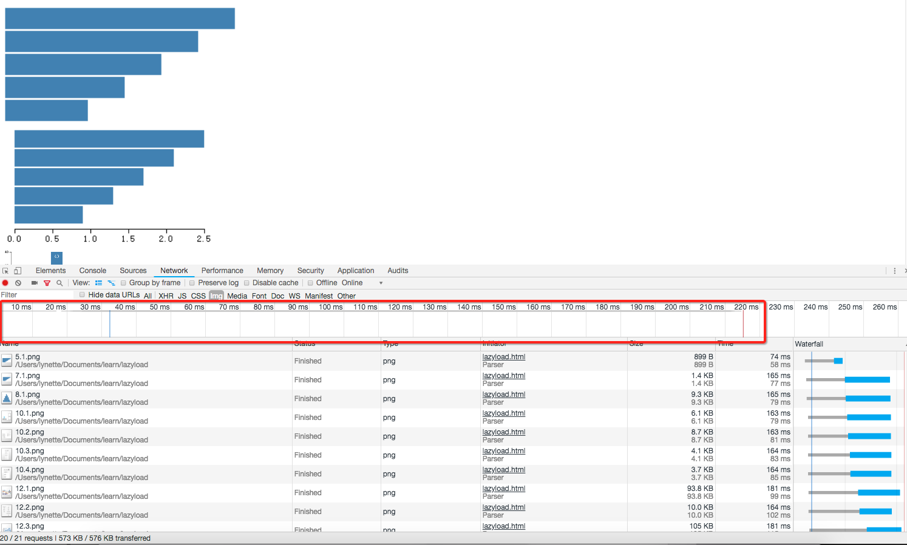Click the 10.3.png file thumbnail icon

pos(7,455)
